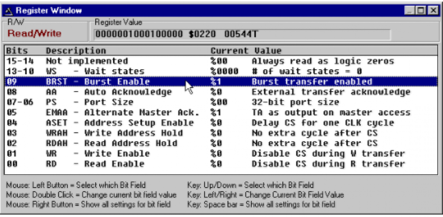Choose the PS Port Size row
The width and height of the screenshot is (443, 217).
[90, 102]
